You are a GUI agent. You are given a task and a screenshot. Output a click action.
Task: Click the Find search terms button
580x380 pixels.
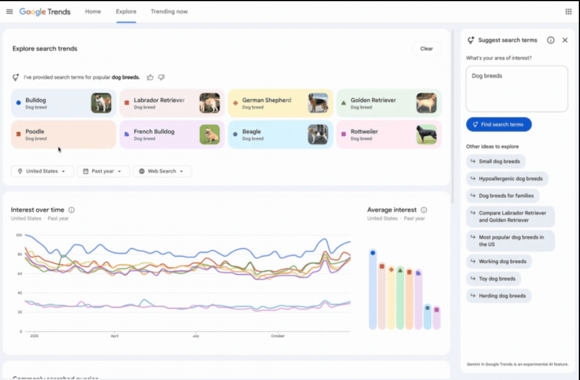coord(499,125)
